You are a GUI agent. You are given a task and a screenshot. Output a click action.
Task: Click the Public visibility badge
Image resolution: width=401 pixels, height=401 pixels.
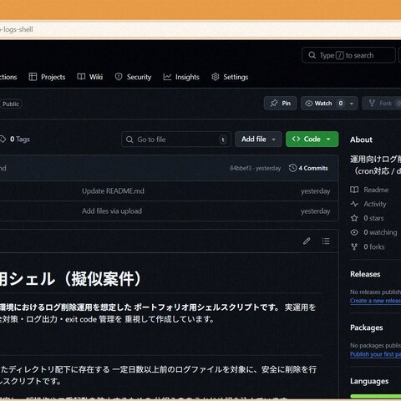(11, 104)
